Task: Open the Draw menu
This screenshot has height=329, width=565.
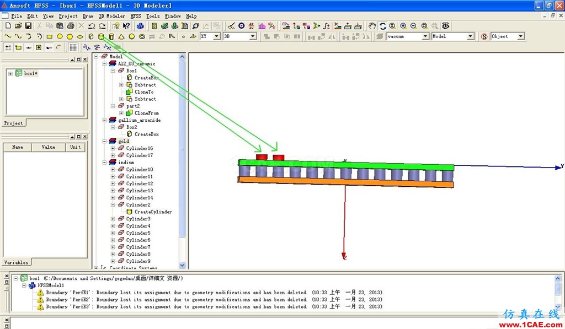Action: [88, 16]
